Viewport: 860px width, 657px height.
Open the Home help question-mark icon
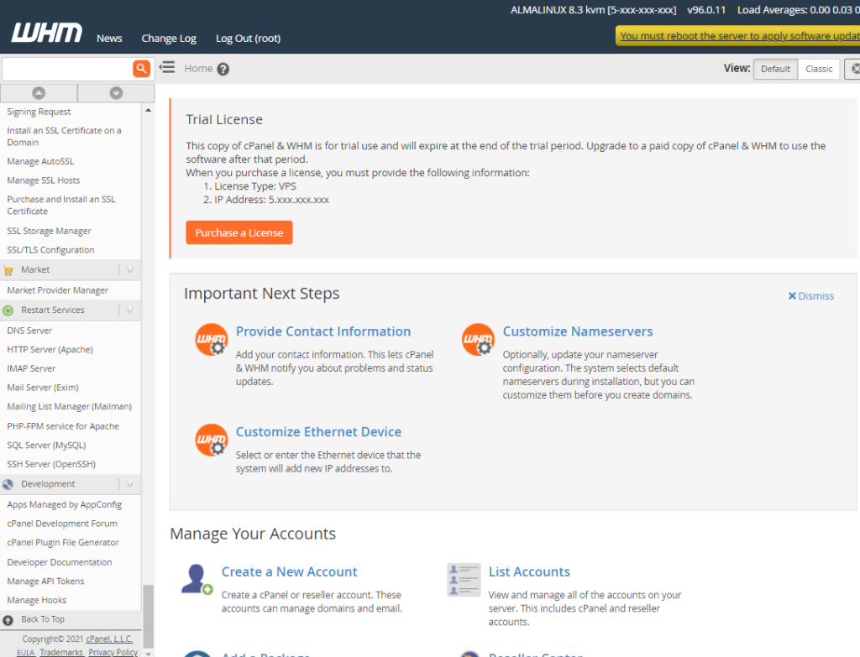tap(223, 70)
